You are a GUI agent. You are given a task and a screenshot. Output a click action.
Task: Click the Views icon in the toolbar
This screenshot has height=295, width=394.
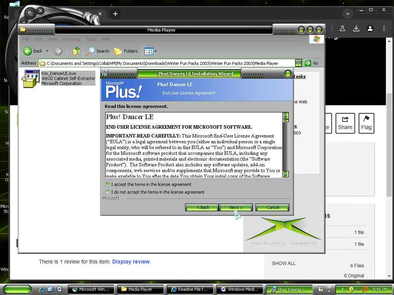(x=149, y=51)
